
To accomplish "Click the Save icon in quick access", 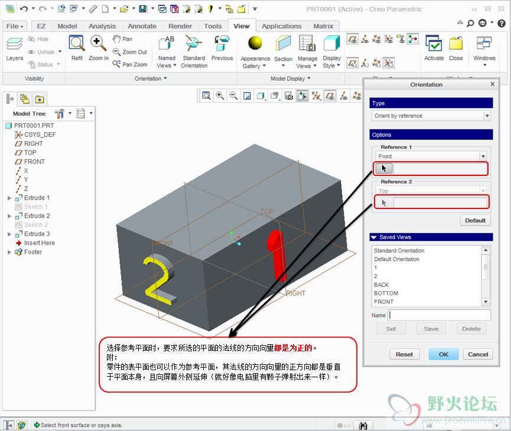I will pos(143,9).
